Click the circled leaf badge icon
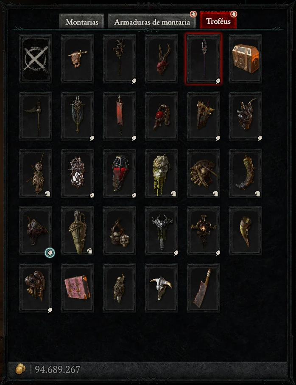 [50, 253]
